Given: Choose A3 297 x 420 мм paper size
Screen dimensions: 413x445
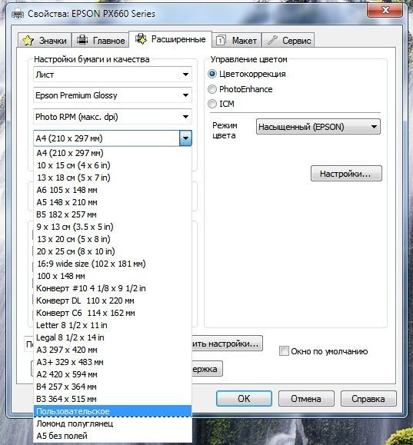Looking at the screenshot, I should point(112,350).
